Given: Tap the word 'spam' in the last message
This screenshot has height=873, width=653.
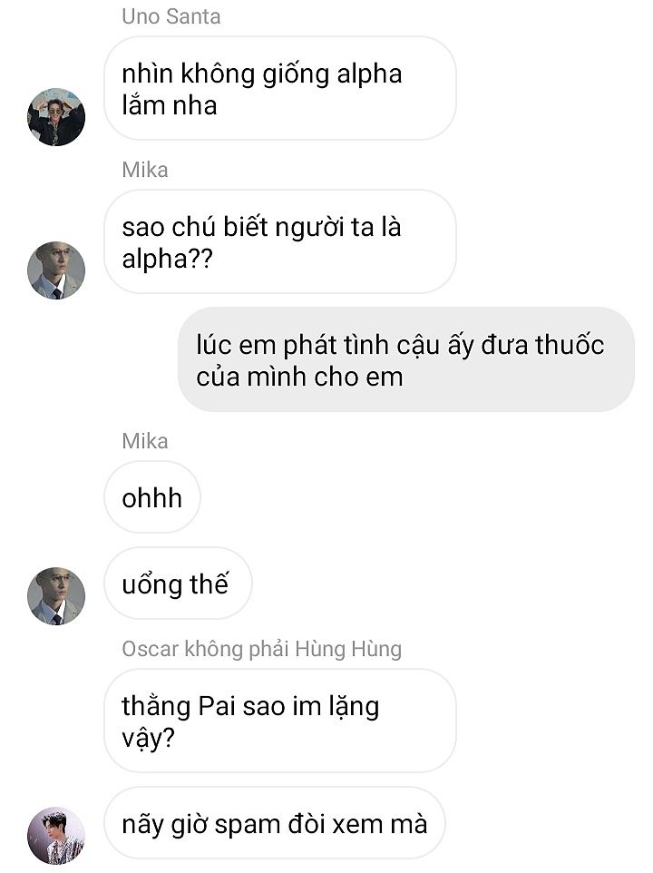Looking at the screenshot, I should tap(247, 826).
